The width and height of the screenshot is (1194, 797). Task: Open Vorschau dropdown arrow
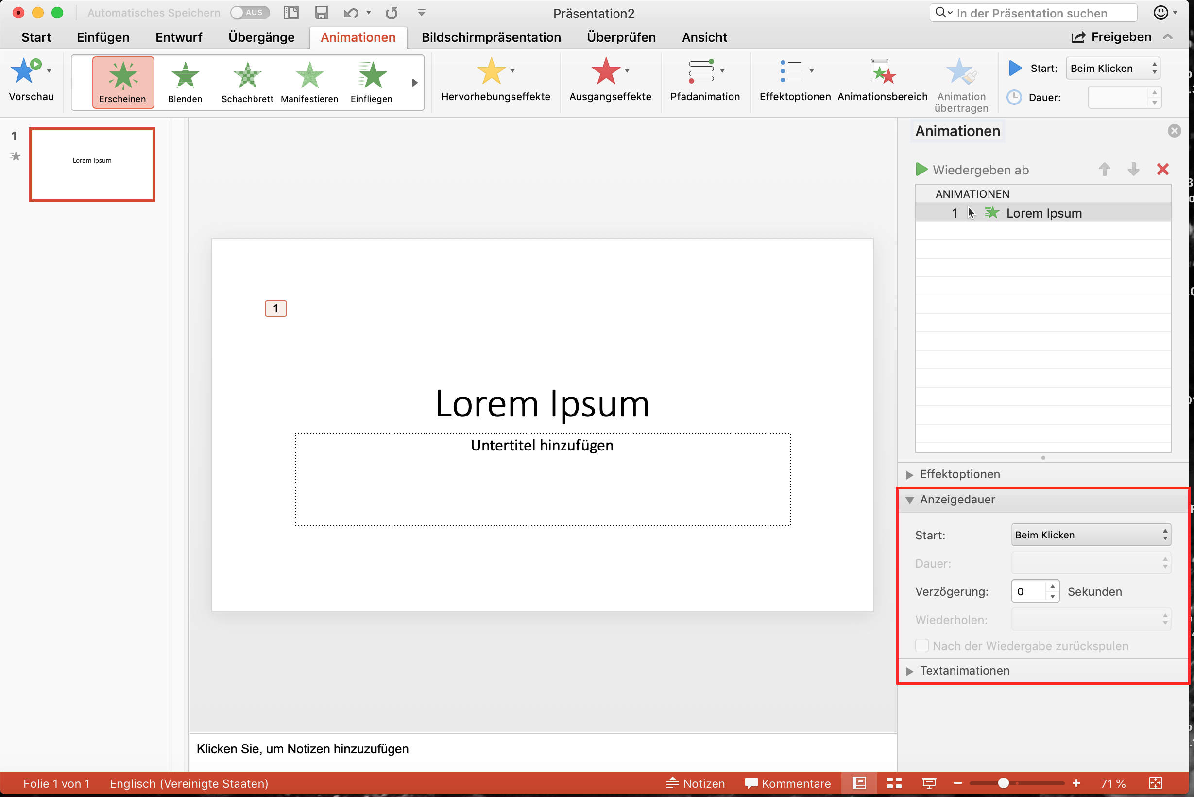click(x=49, y=70)
